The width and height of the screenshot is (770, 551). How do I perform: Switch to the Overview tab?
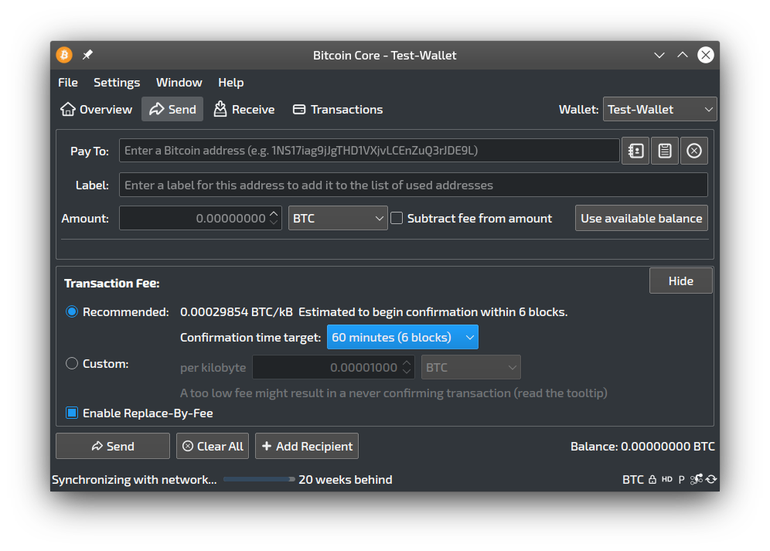[x=96, y=109]
